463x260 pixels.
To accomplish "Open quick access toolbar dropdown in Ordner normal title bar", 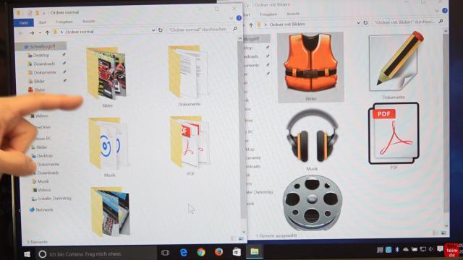I will pyautogui.click(x=43, y=13).
